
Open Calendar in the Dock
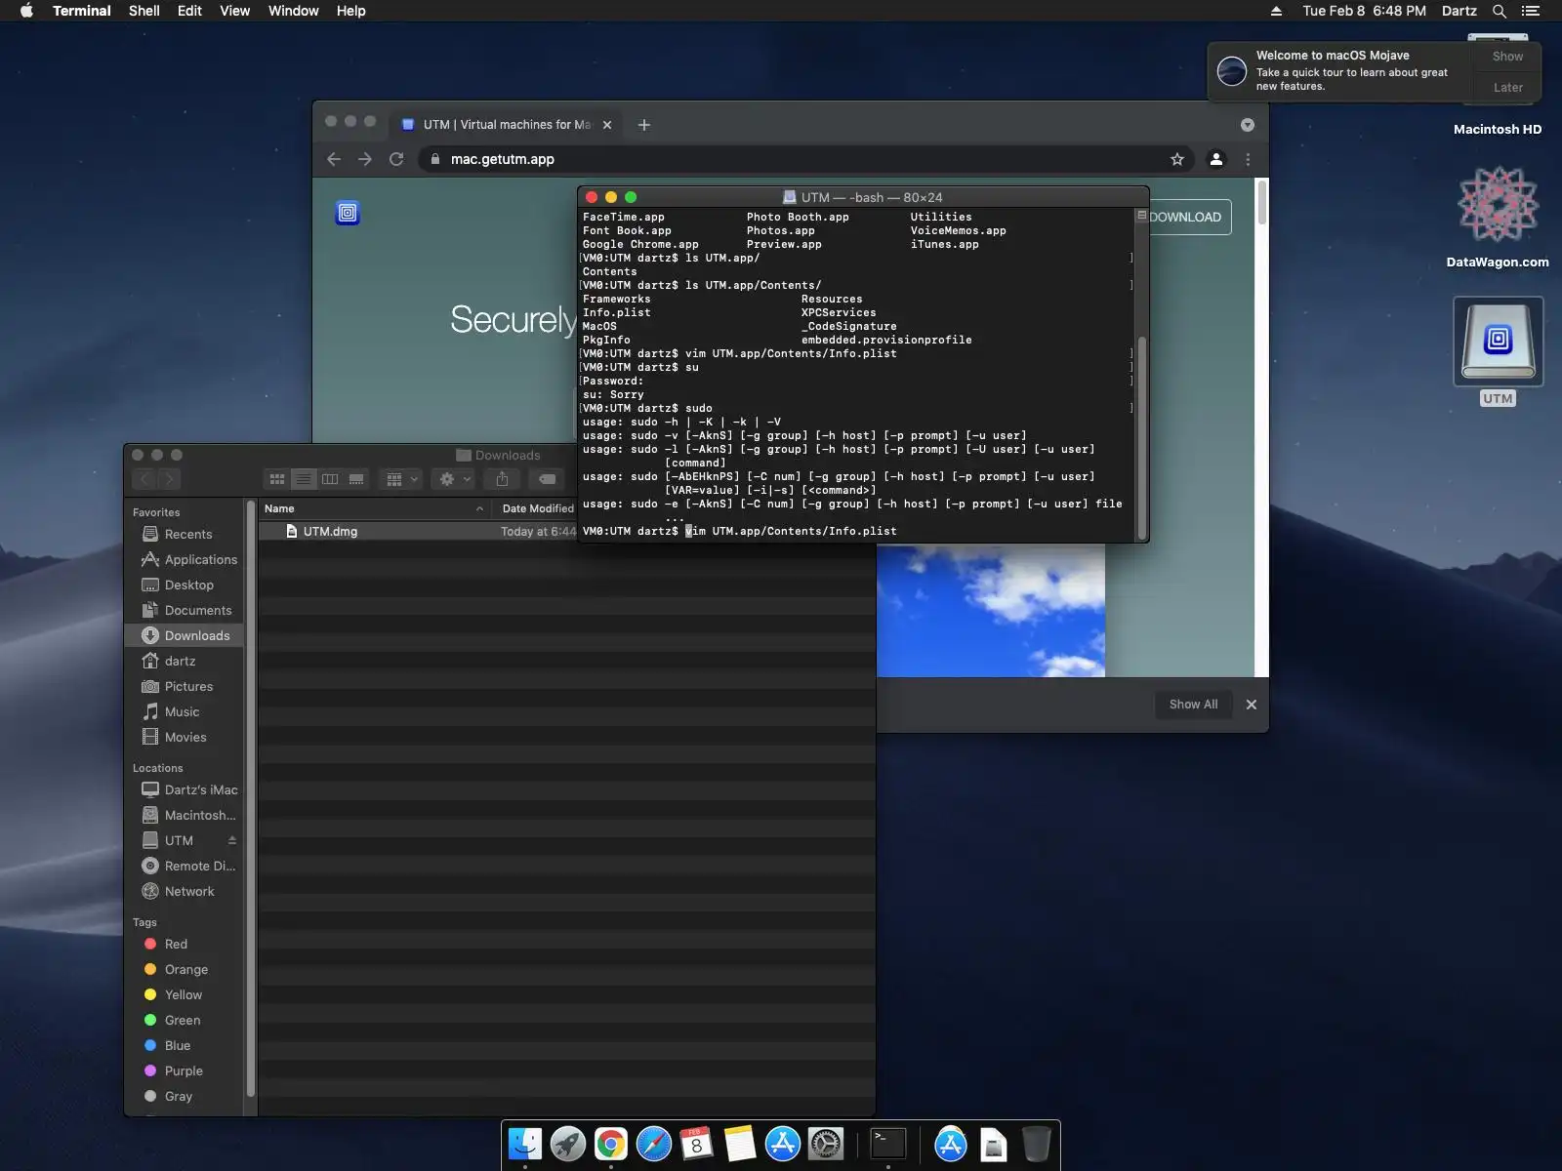point(696,1144)
